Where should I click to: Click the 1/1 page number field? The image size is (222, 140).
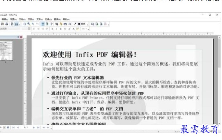pos(26,127)
